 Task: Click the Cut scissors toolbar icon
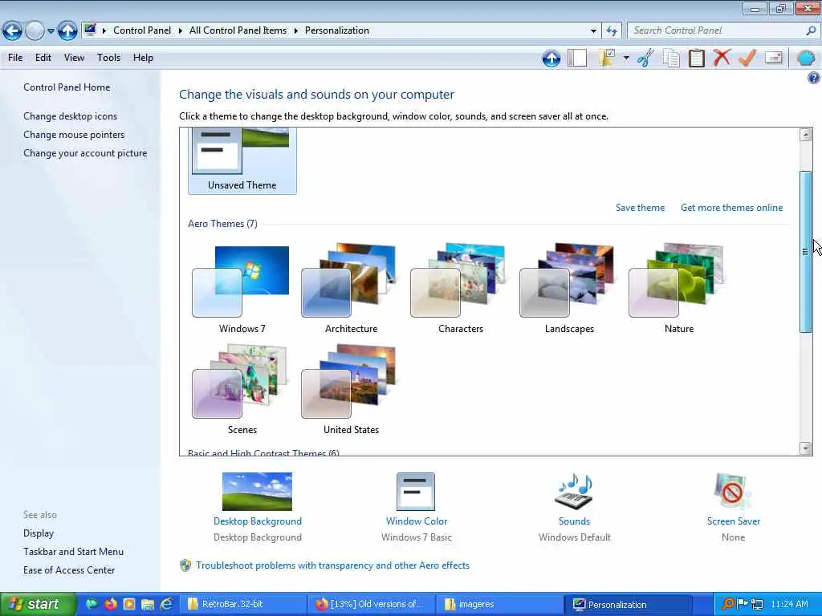pos(645,58)
